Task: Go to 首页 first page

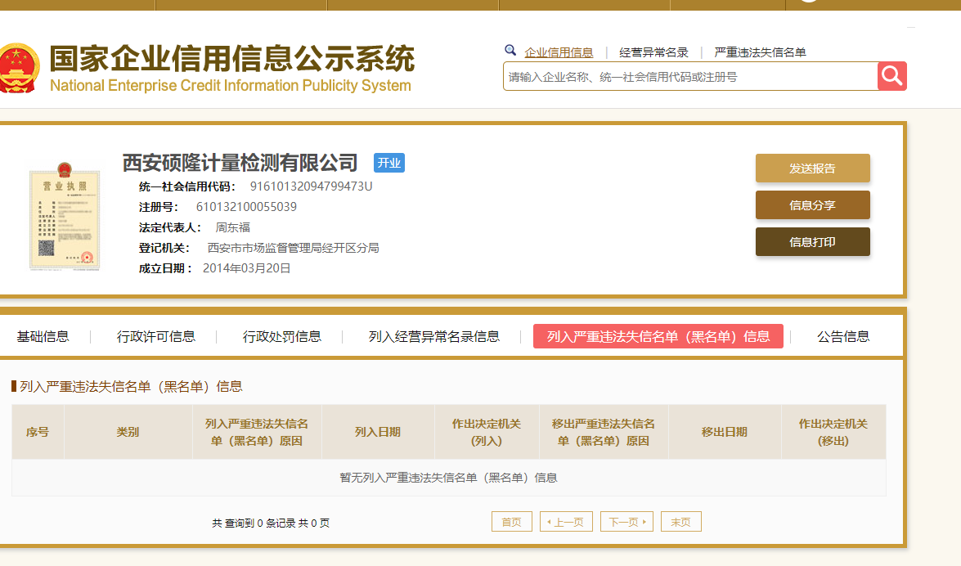Action: [512, 522]
